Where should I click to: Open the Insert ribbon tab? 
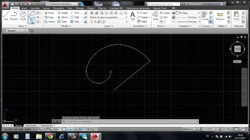(x=24, y=8)
